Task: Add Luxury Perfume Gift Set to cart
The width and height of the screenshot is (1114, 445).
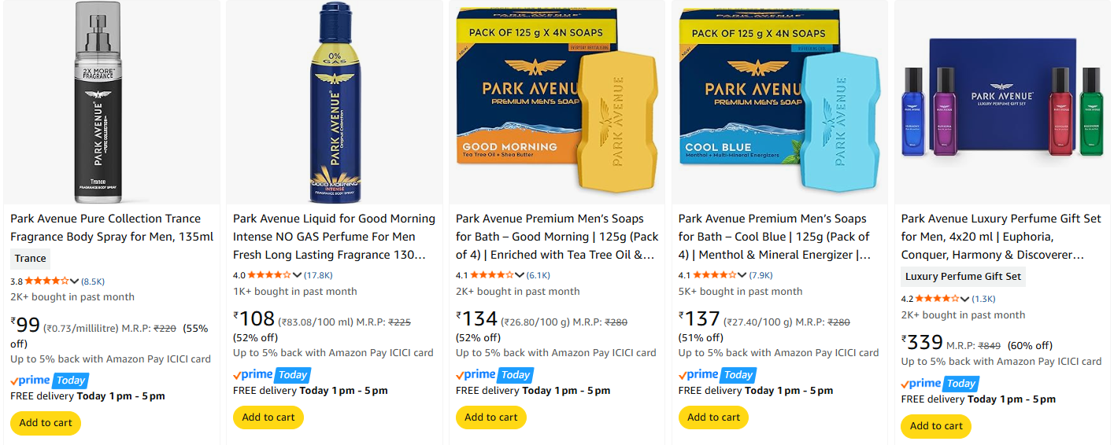Action: pyautogui.click(x=936, y=426)
